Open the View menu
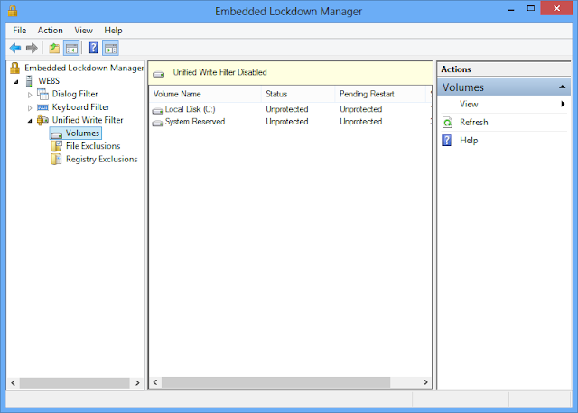The height and width of the screenshot is (413, 578). (x=84, y=30)
